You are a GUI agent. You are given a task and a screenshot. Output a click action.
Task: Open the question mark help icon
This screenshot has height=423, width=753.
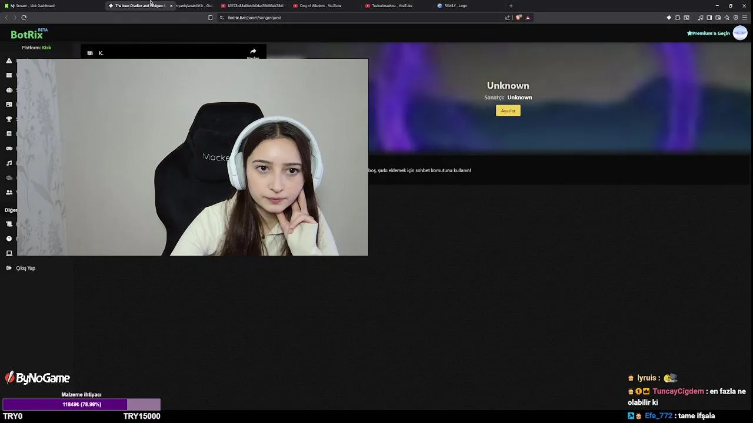tap(9, 239)
